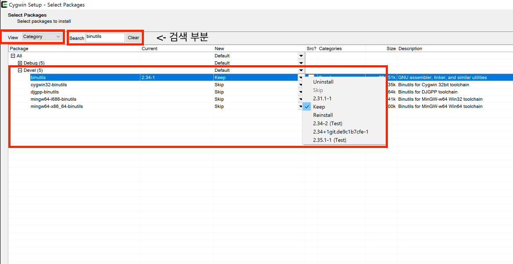Click the New column header

(259, 49)
